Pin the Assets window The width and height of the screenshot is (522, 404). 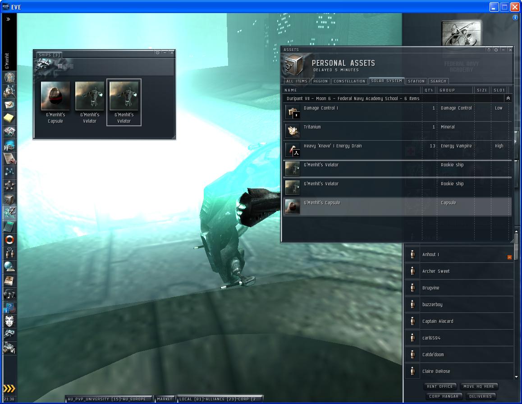click(496, 50)
